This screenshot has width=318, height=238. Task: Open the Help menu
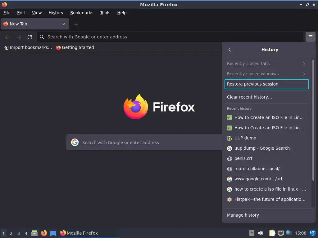pyautogui.click(x=122, y=13)
